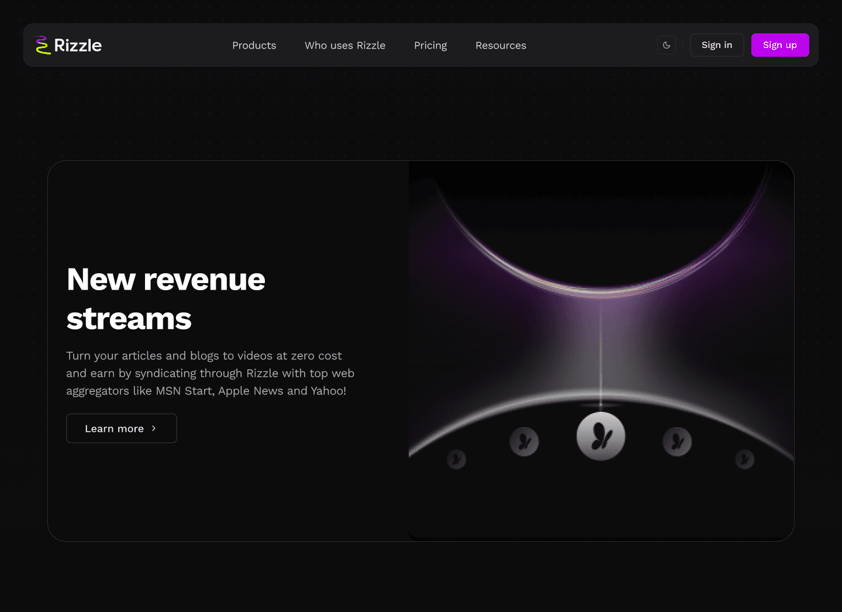Click the purple Sign up button
The width and height of the screenshot is (842, 612).
(780, 45)
